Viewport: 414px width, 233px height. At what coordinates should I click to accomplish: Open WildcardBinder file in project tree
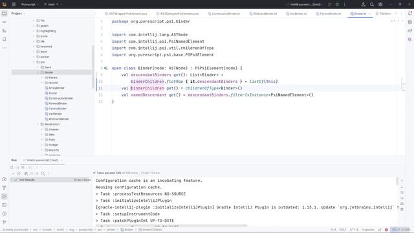[x=57, y=119]
